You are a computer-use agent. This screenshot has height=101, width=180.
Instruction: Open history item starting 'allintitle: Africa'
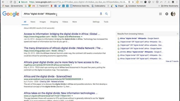click(x=141, y=52)
